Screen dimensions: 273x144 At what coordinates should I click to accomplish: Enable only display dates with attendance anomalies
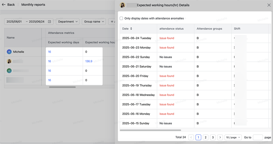pos(121,18)
